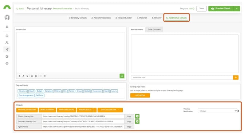Open the settings gear in sidebar
244x135 pixels.
[x=7, y=63]
